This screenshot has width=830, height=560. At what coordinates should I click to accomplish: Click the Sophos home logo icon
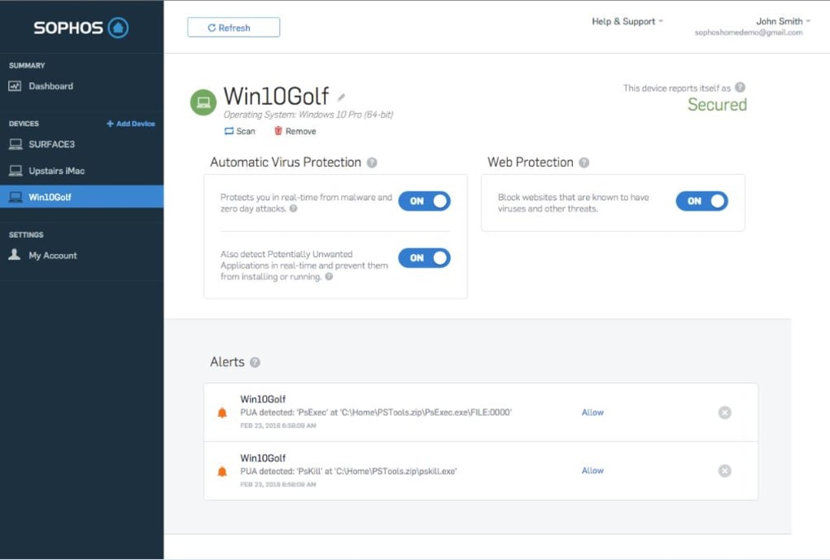[118, 28]
